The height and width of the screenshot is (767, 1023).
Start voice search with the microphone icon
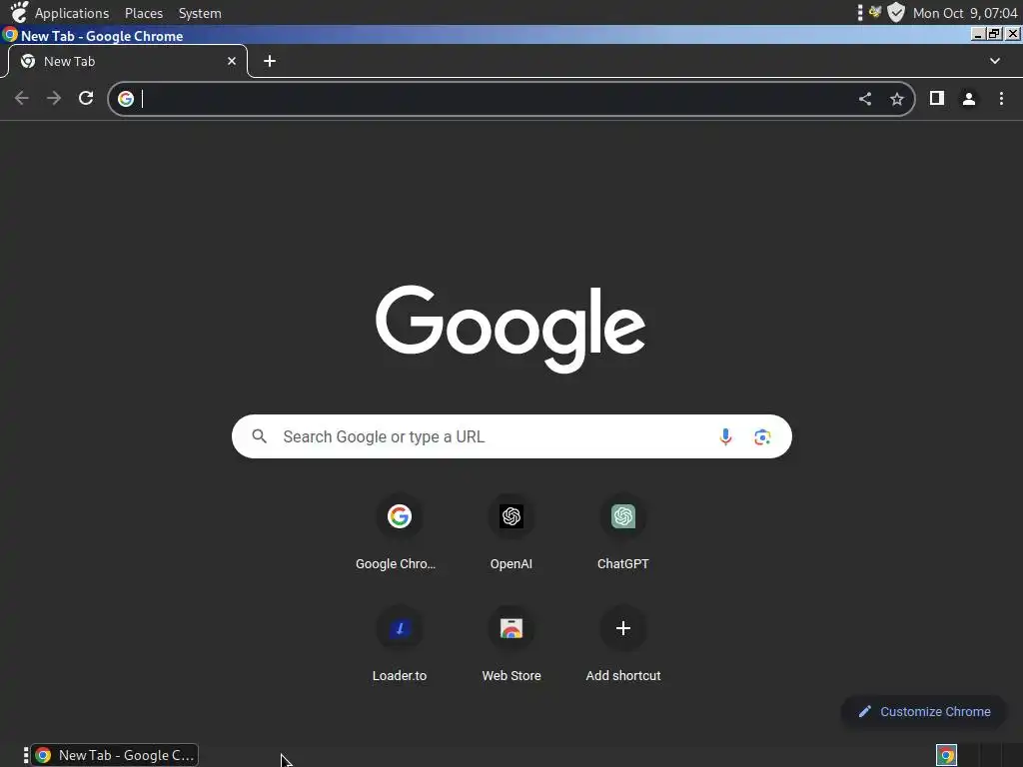(725, 436)
